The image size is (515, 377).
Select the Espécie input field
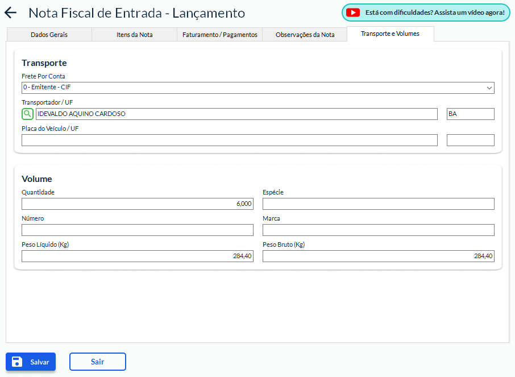378,204
